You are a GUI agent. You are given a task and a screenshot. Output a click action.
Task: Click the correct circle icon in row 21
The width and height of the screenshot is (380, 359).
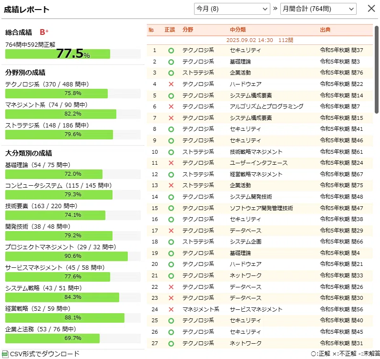[x=171, y=276]
